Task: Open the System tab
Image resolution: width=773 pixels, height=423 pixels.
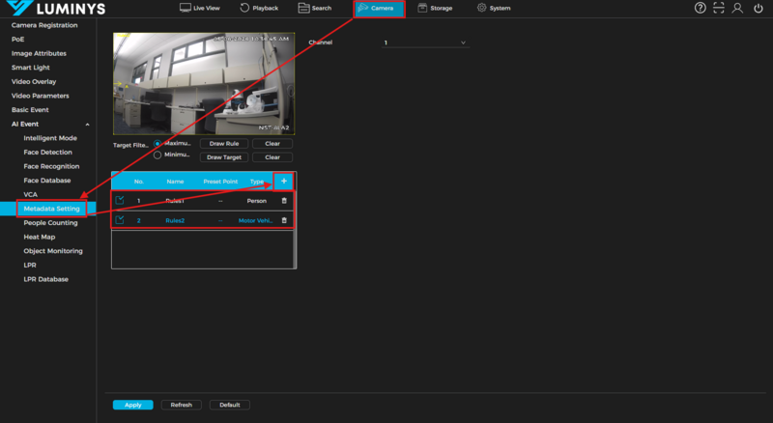Action: [x=494, y=8]
